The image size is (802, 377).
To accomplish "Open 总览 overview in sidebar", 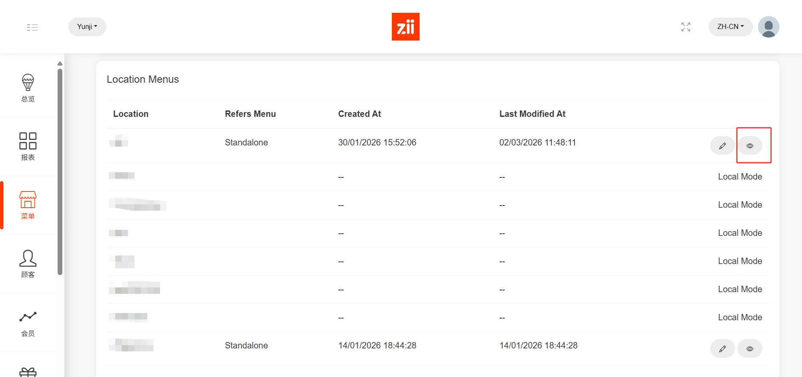I will tap(28, 88).
